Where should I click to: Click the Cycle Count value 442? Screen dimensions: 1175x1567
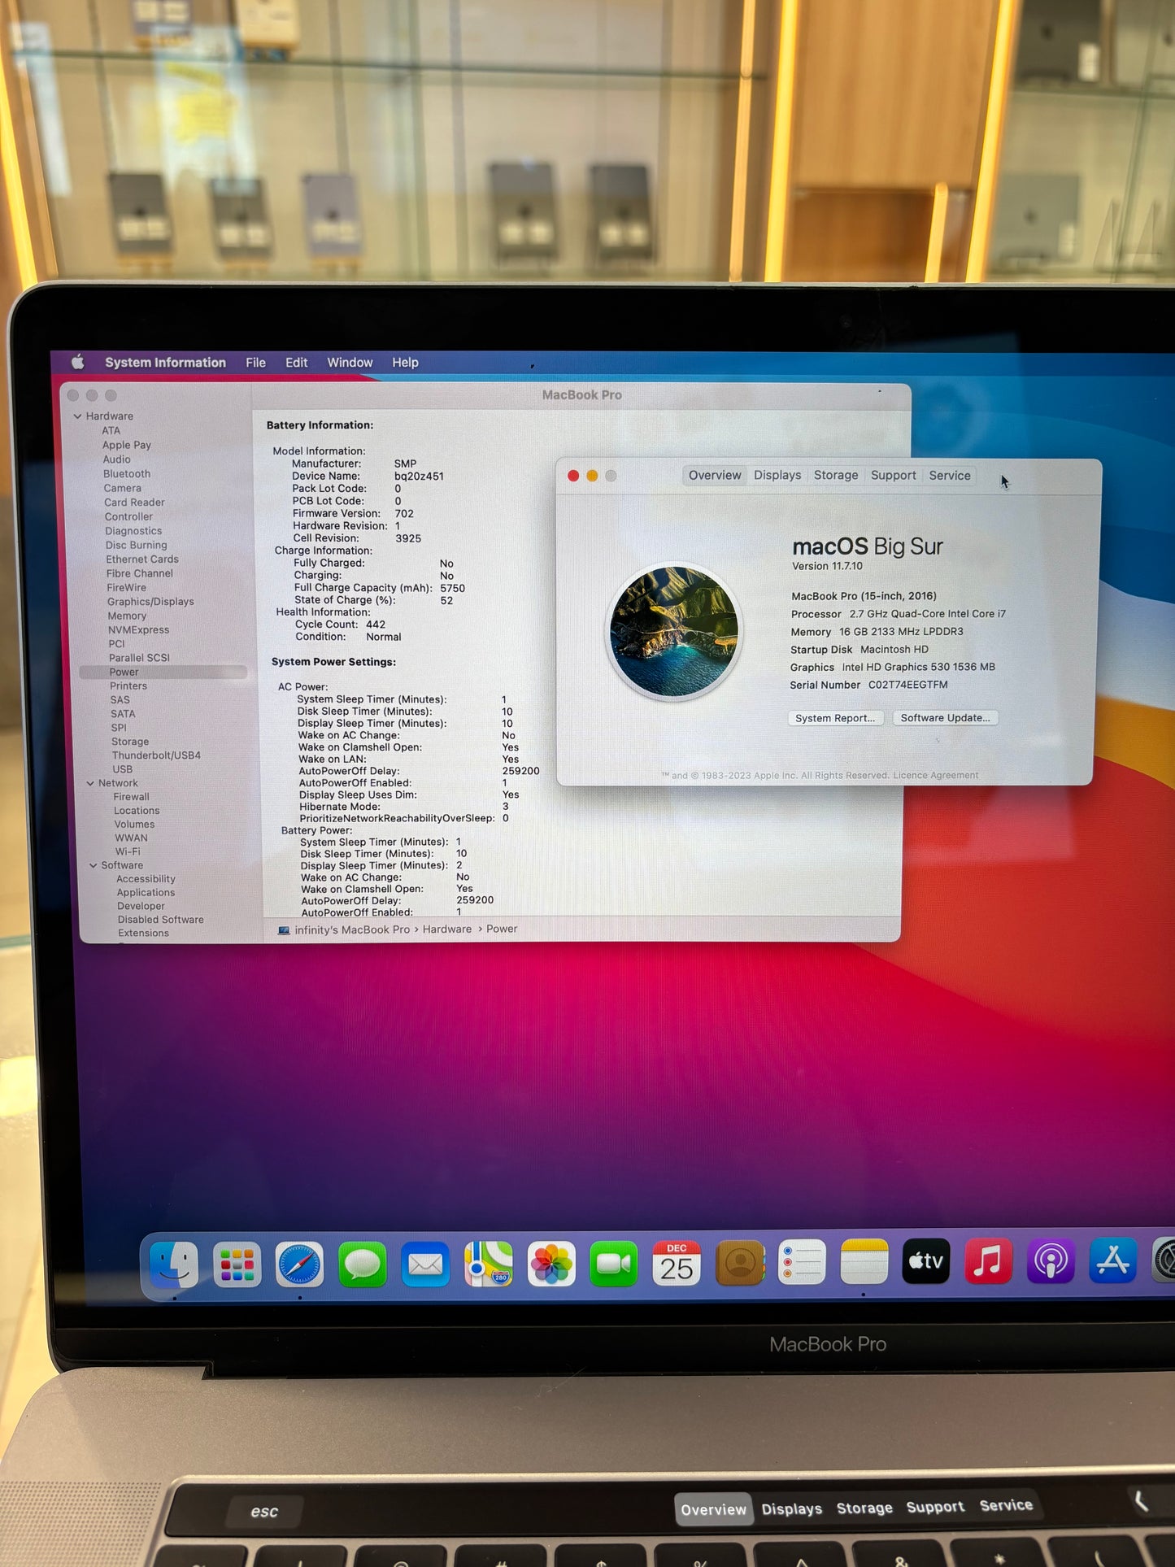pyautogui.click(x=376, y=625)
